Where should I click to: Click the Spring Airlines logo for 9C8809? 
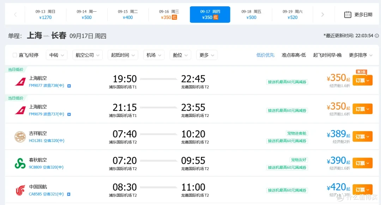pos(20,163)
